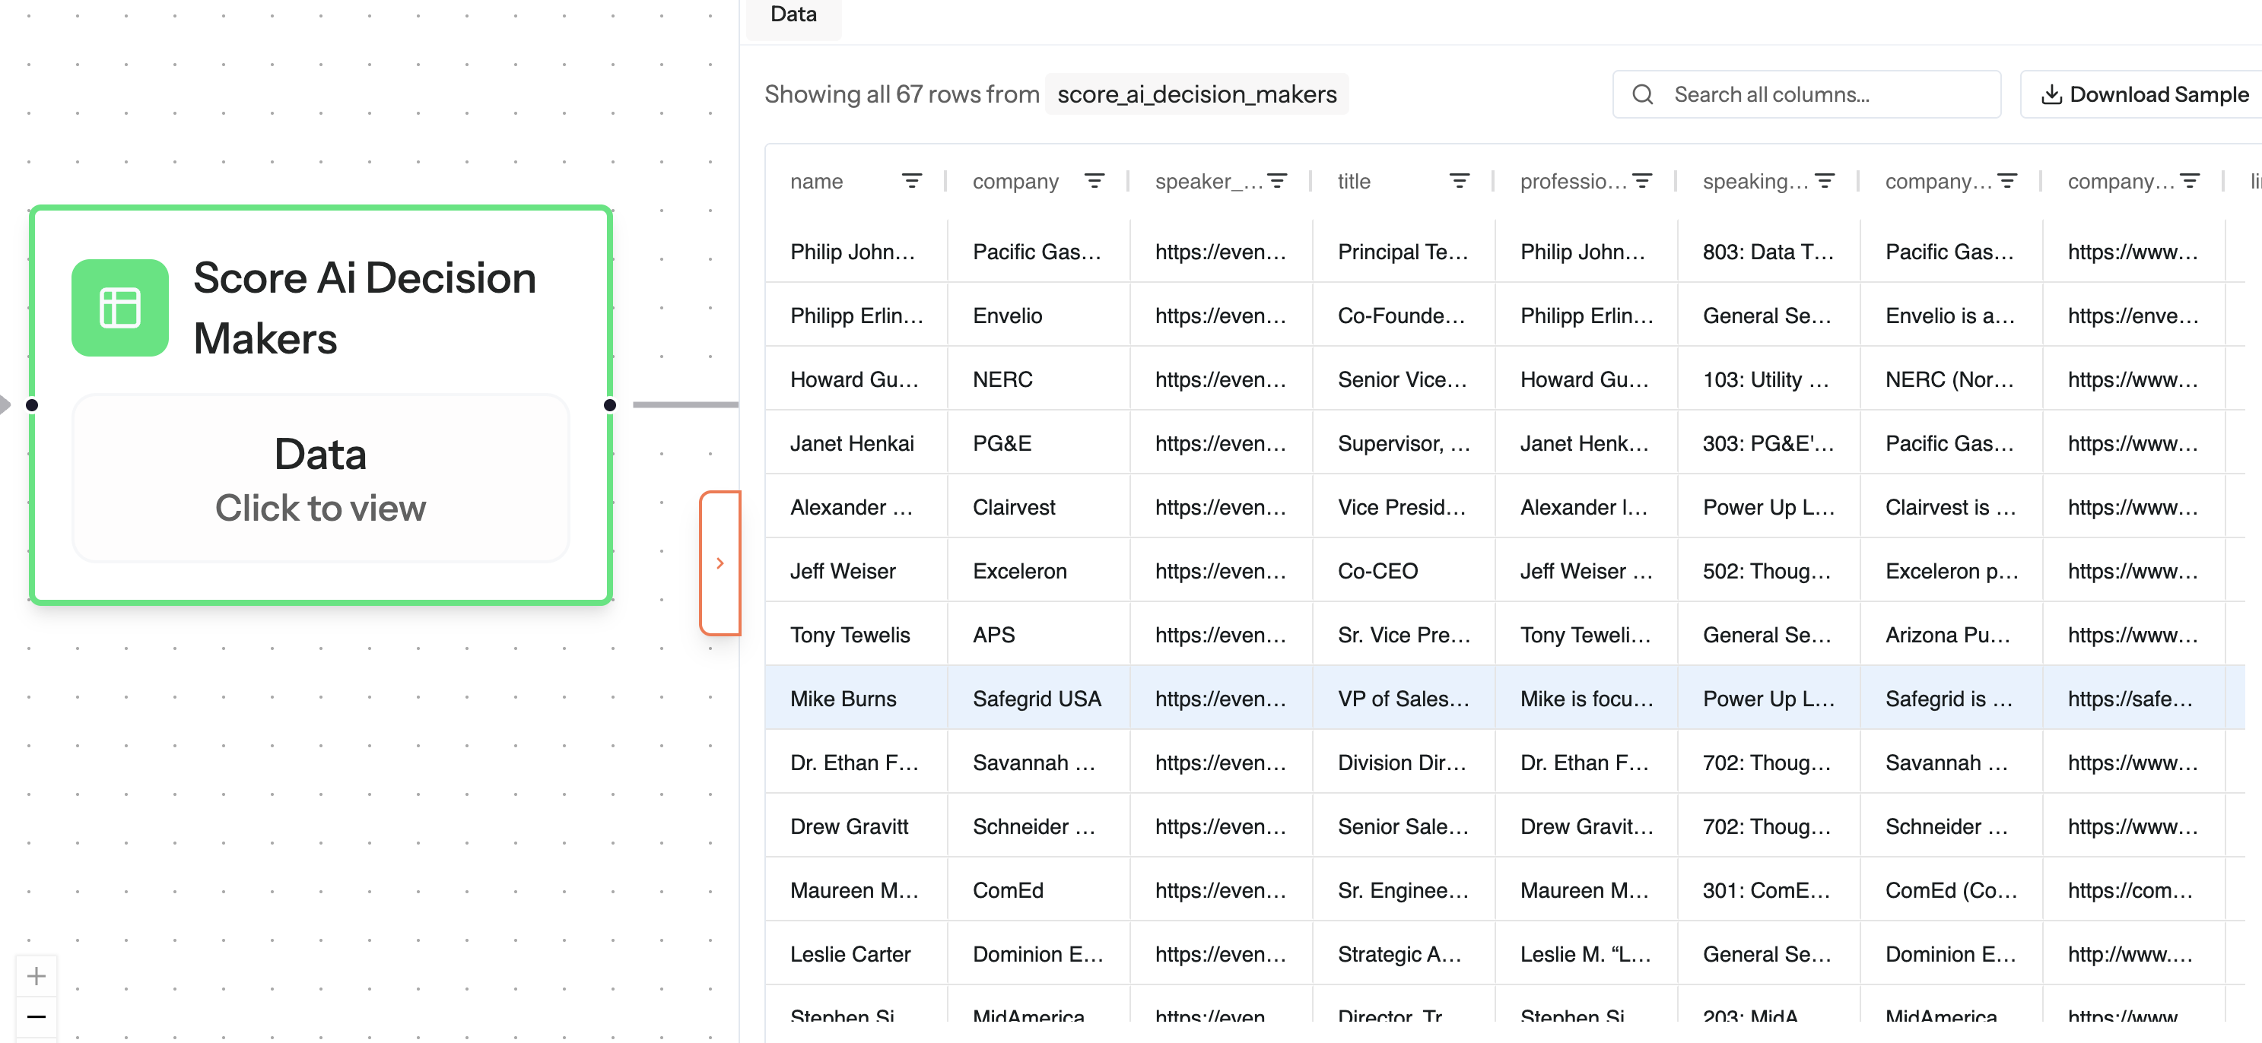Screen dimensions: 2262x1043
Task: Zoom out the canvas with minus button
Action: pos(36,1016)
